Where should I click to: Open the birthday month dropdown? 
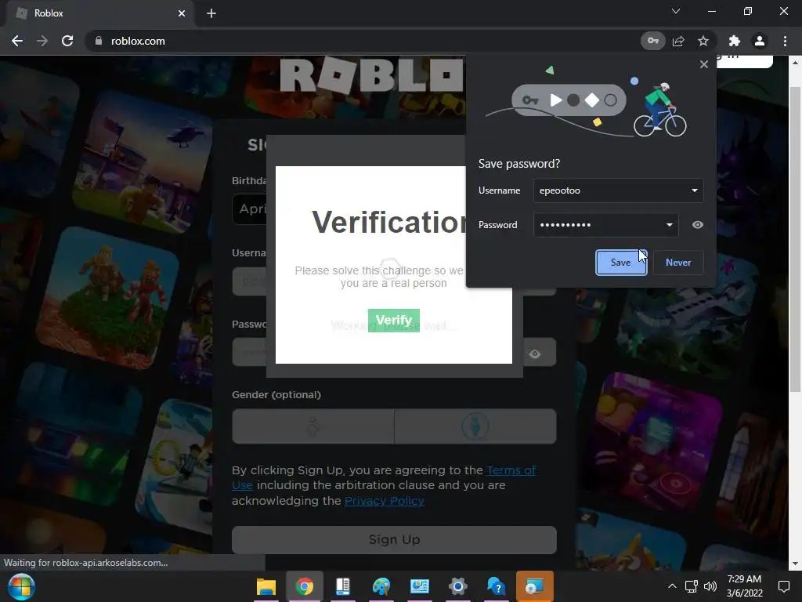point(250,209)
